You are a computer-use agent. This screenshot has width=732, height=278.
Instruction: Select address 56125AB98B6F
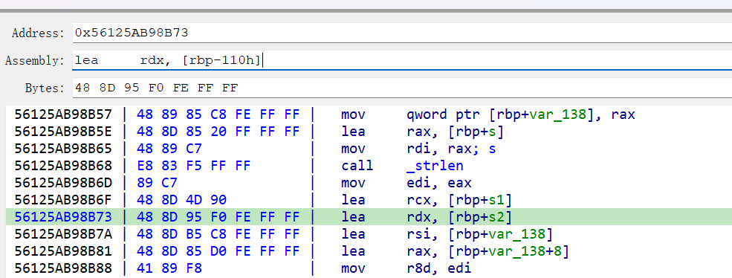[x=63, y=200]
